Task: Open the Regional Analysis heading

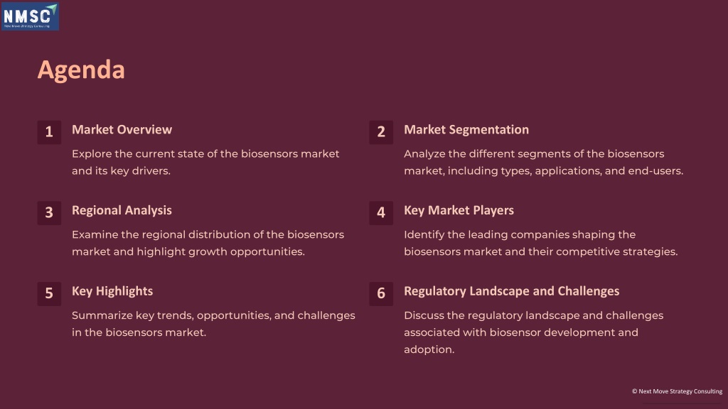Action: (x=122, y=210)
